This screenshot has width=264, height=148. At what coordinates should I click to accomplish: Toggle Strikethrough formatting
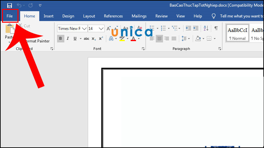tap(86, 39)
